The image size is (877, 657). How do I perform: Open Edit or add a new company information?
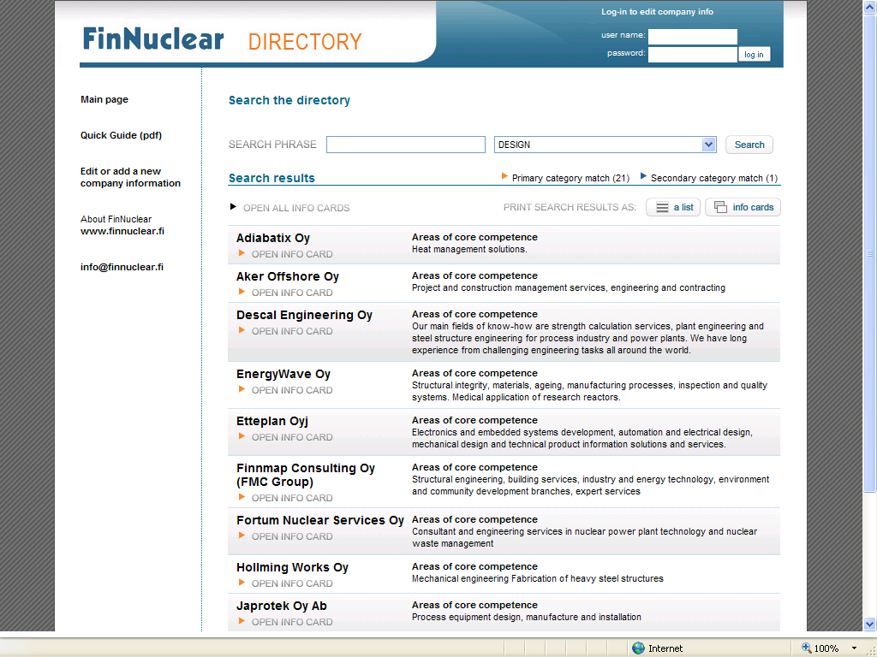130,177
